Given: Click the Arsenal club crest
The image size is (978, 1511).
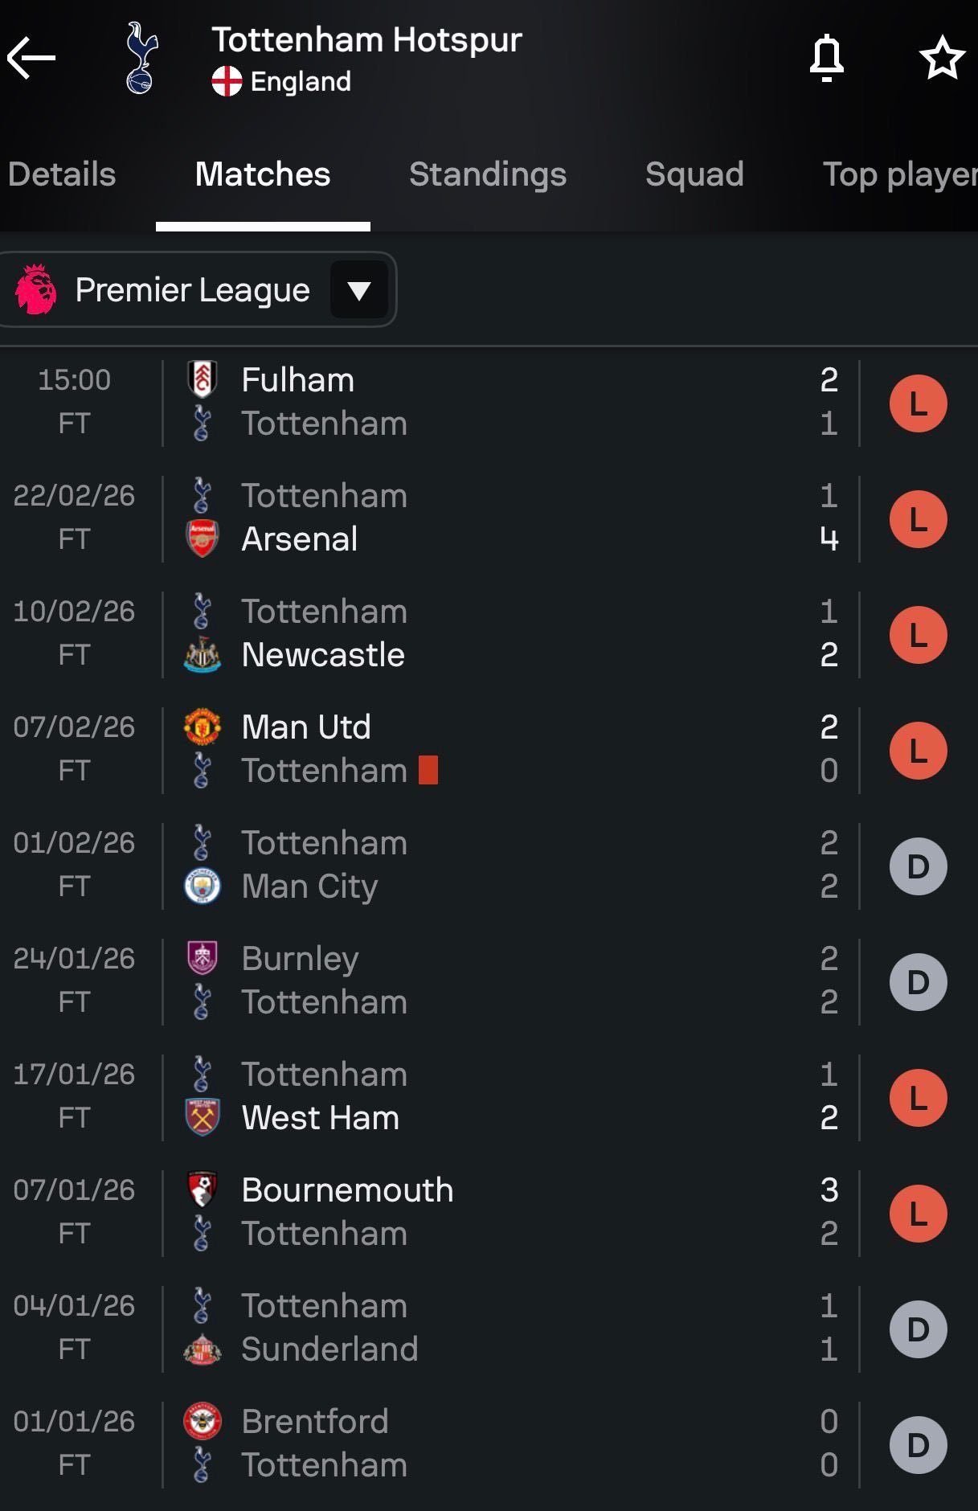Looking at the screenshot, I should (x=203, y=538).
